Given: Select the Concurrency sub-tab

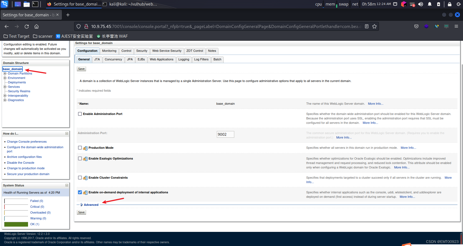Looking at the screenshot, I should click(x=113, y=60).
